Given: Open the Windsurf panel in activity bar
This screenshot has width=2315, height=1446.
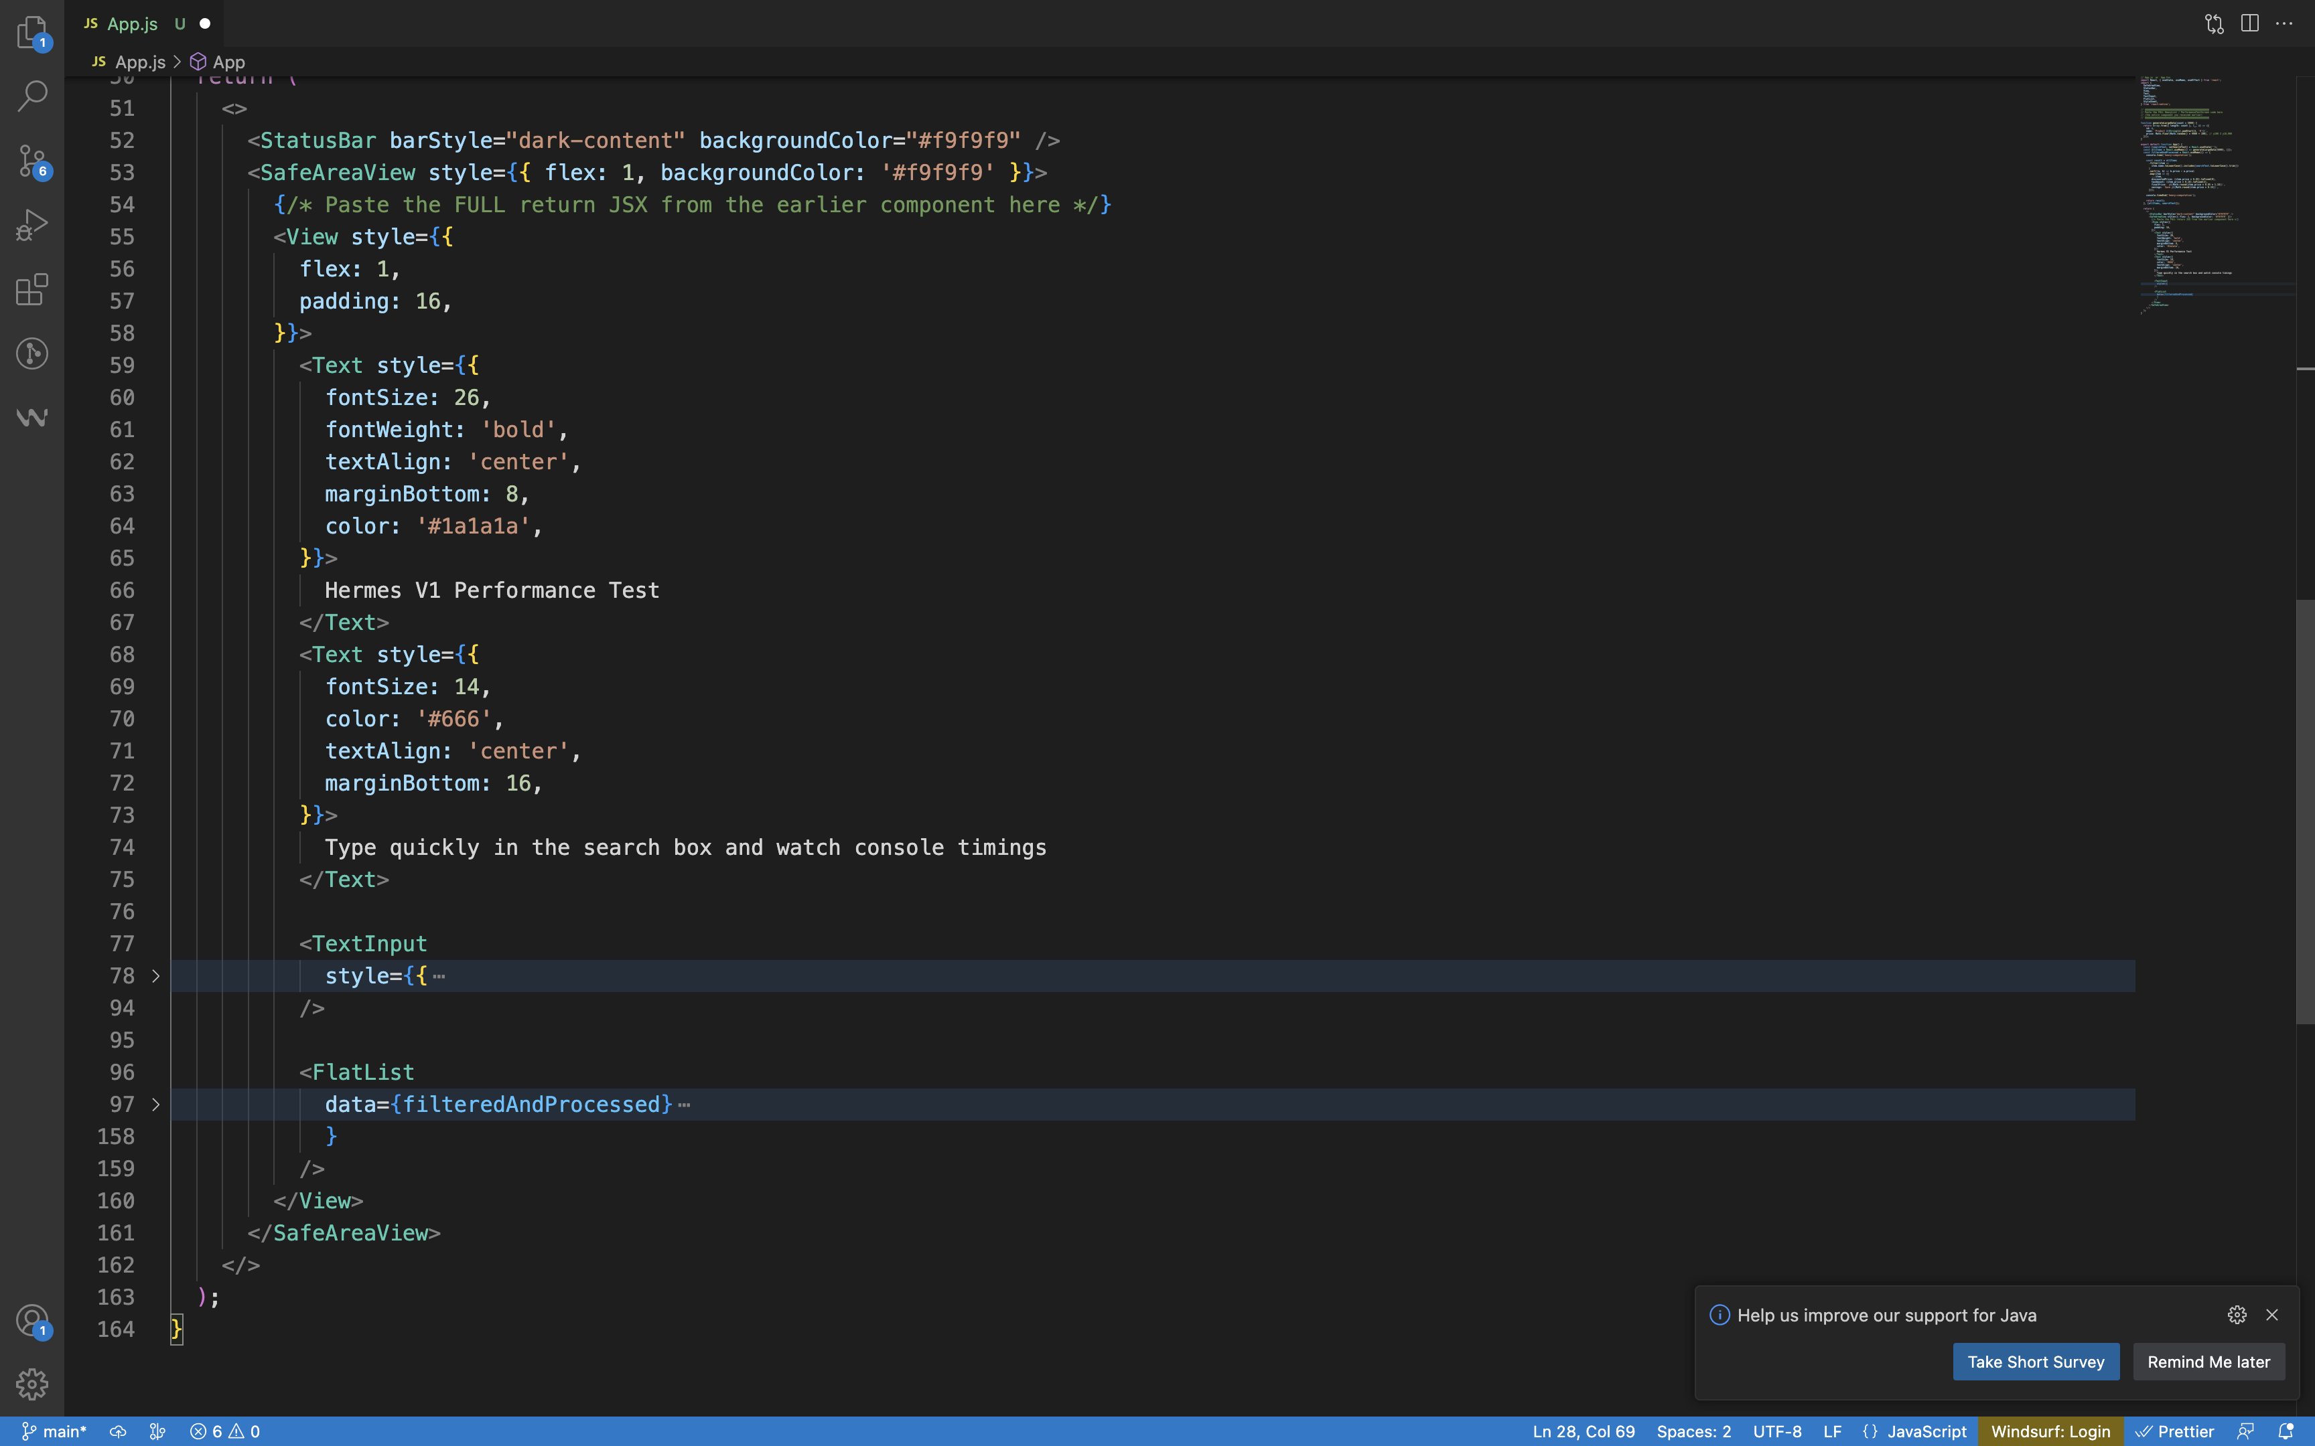Looking at the screenshot, I should 31,418.
